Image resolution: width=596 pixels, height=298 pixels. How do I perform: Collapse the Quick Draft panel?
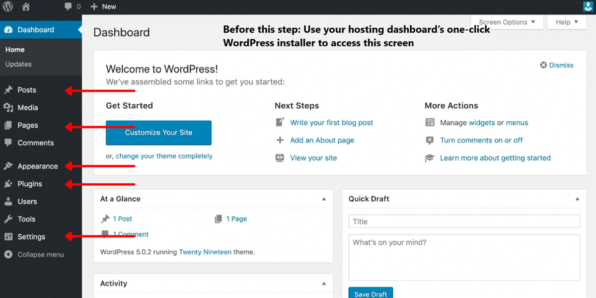[577, 199]
